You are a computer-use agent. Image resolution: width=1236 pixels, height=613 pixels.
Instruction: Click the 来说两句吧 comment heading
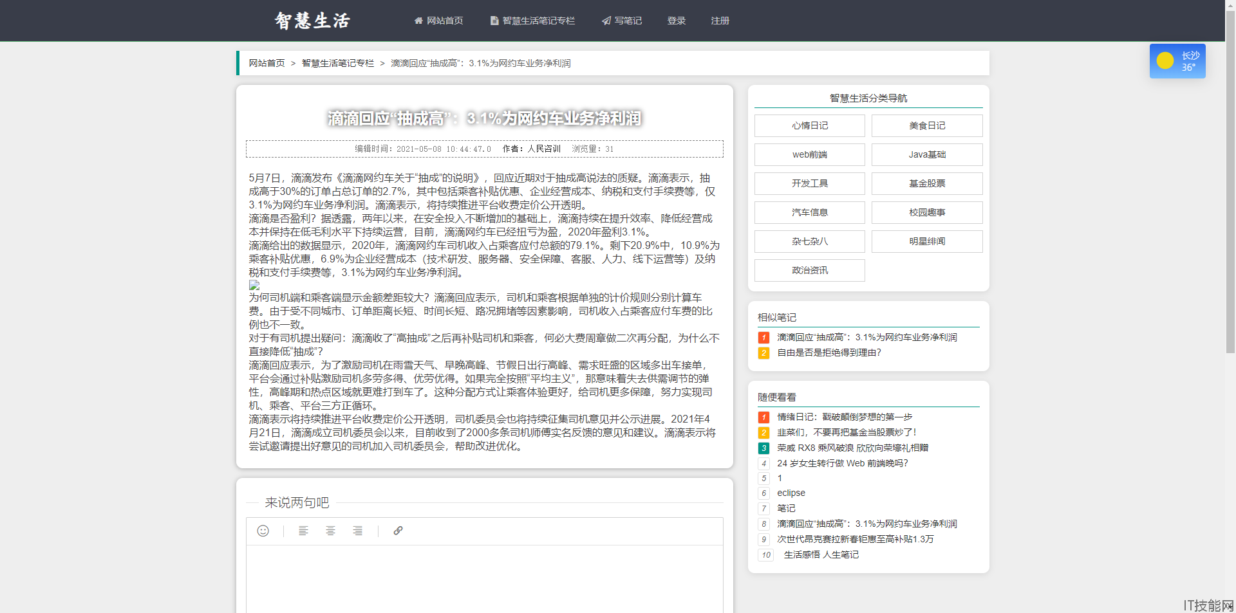[297, 502]
